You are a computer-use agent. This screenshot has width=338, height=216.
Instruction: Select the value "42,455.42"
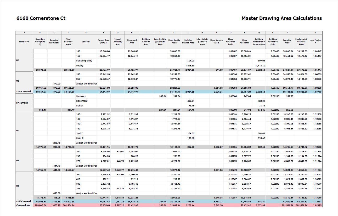(x=246, y=202)
